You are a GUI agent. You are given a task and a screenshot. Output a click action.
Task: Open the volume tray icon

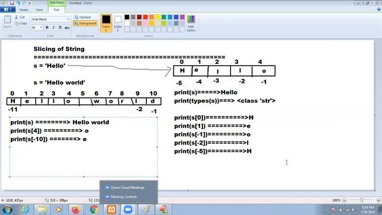click(353, 210)
